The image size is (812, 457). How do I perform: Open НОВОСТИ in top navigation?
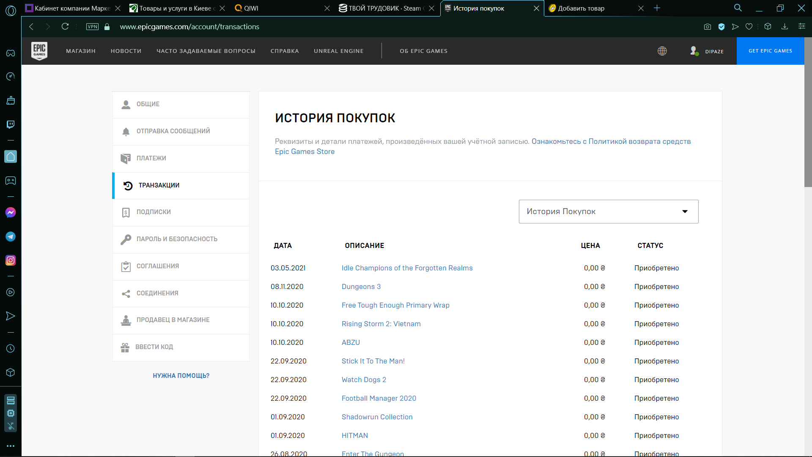(126, 51)
